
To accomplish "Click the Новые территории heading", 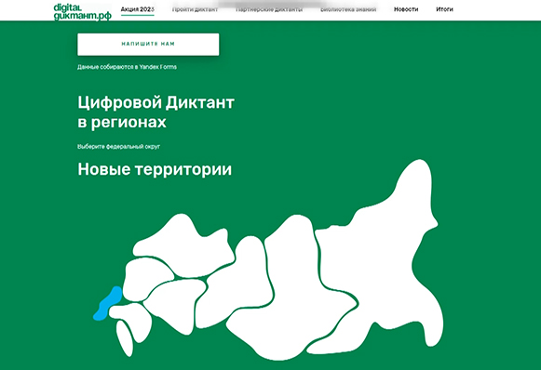I will 155,169.
